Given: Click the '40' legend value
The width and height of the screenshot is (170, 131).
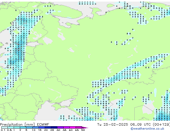Looking at the screenshot, I should click(71, 130).
